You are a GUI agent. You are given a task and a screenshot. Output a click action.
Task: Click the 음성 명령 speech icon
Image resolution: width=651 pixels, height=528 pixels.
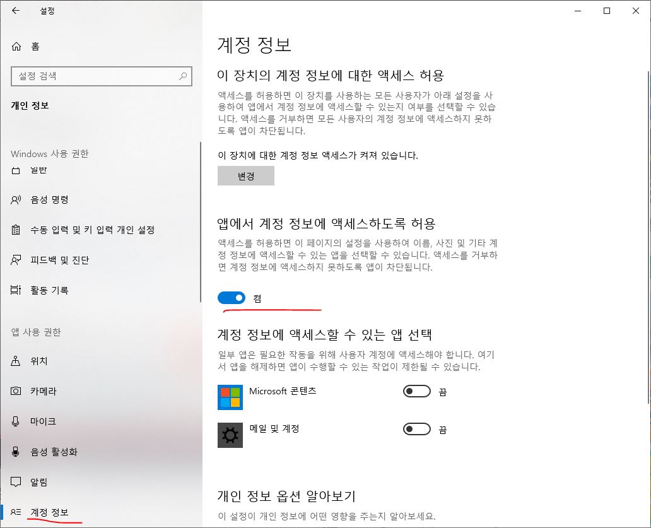[x=16, y=200]
